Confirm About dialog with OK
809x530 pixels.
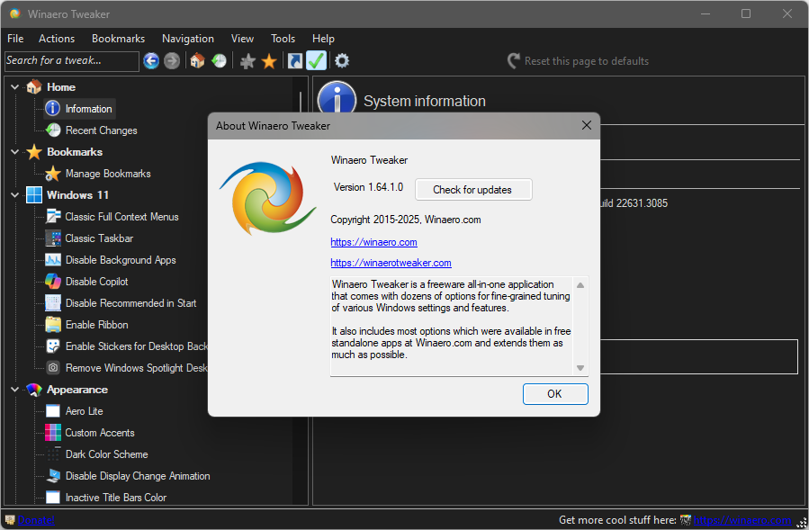coord(555,394)
